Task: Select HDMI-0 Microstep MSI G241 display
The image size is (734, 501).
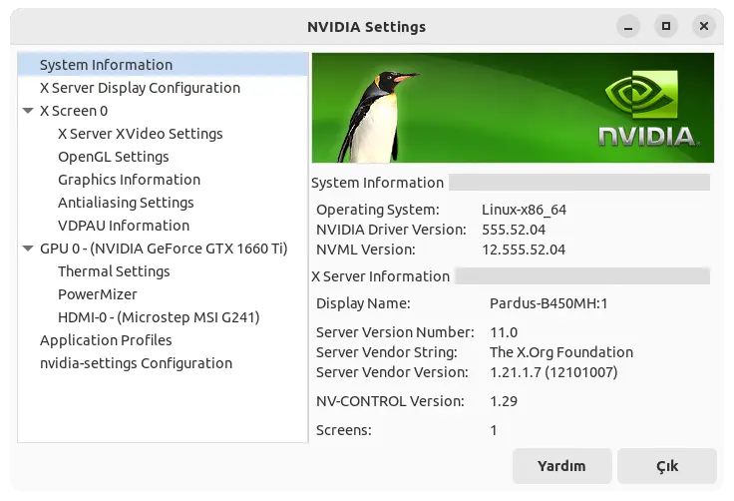Action: [159, 317]
